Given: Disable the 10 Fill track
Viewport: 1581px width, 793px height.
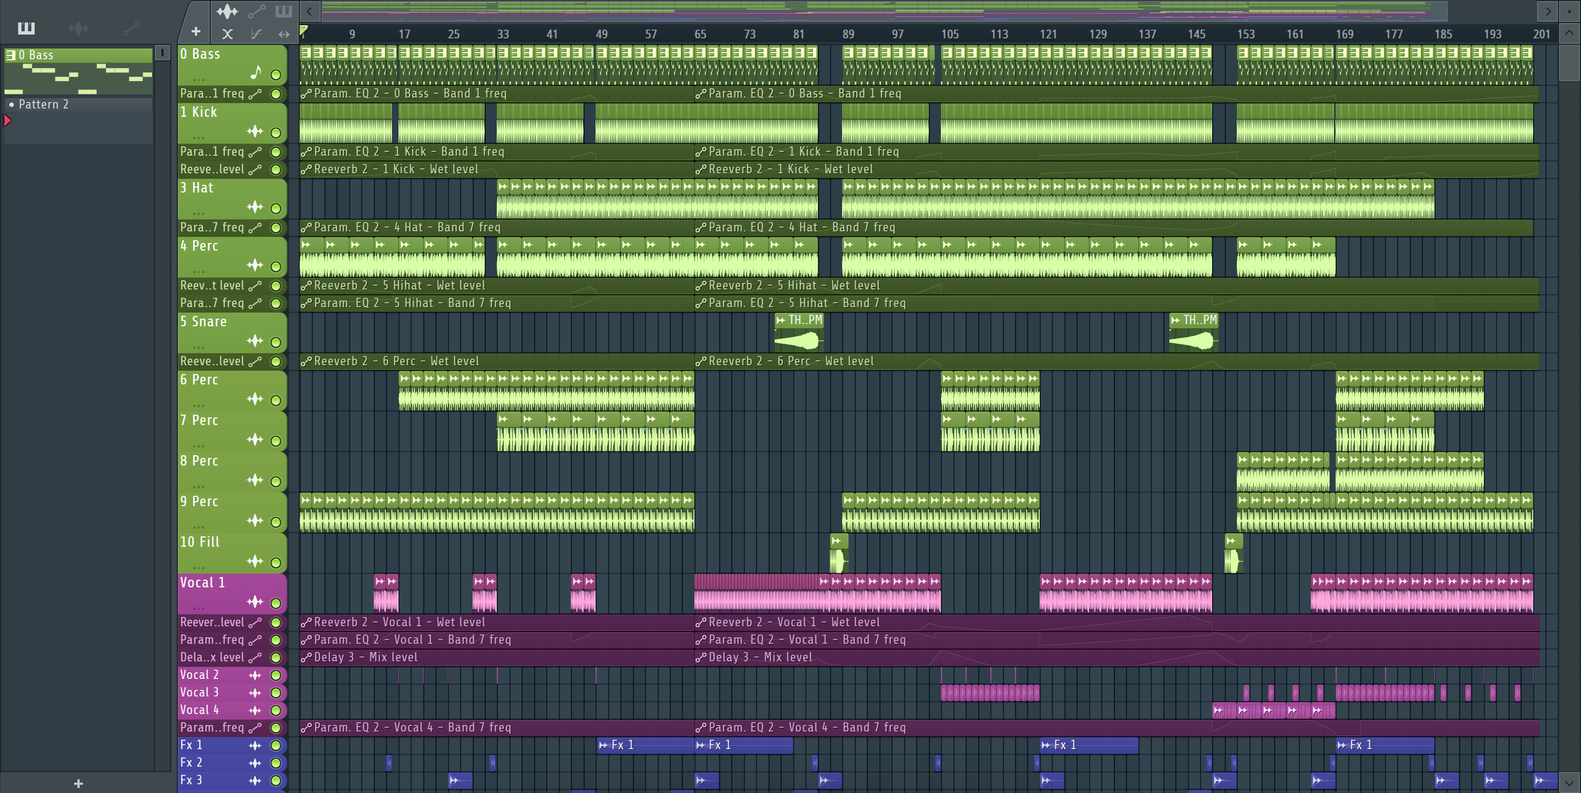Looking at the screenshot, I should coord(276,563).
